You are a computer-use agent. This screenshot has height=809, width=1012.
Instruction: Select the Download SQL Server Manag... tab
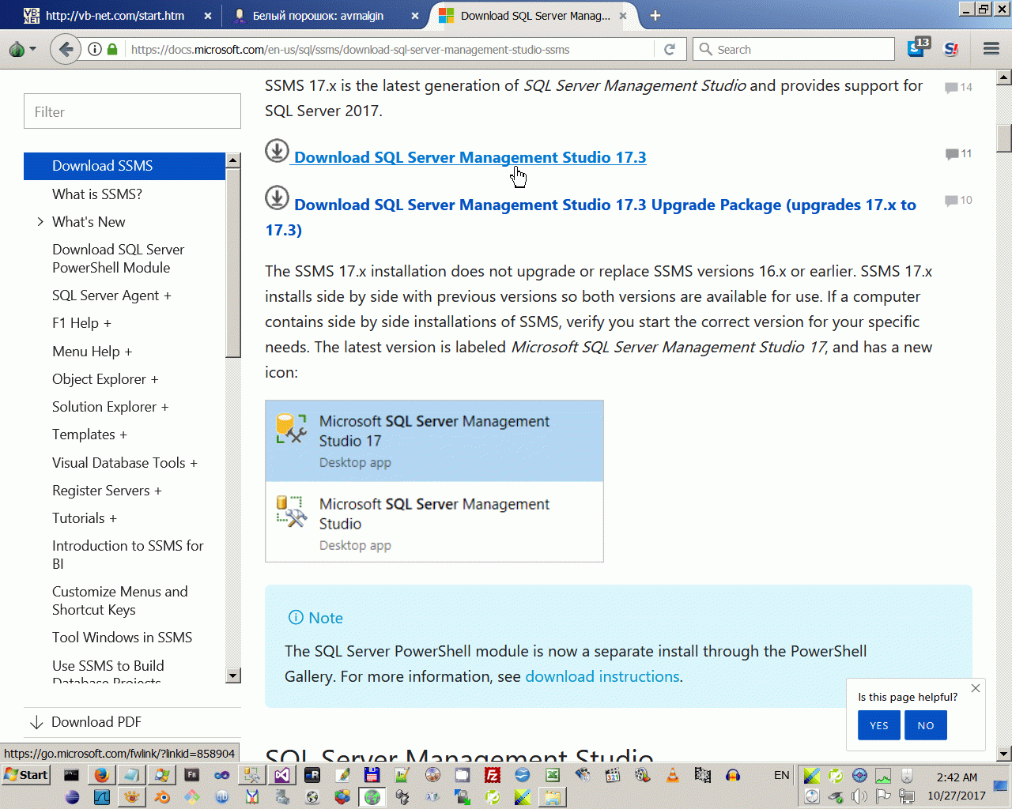[x=534, y=16]
